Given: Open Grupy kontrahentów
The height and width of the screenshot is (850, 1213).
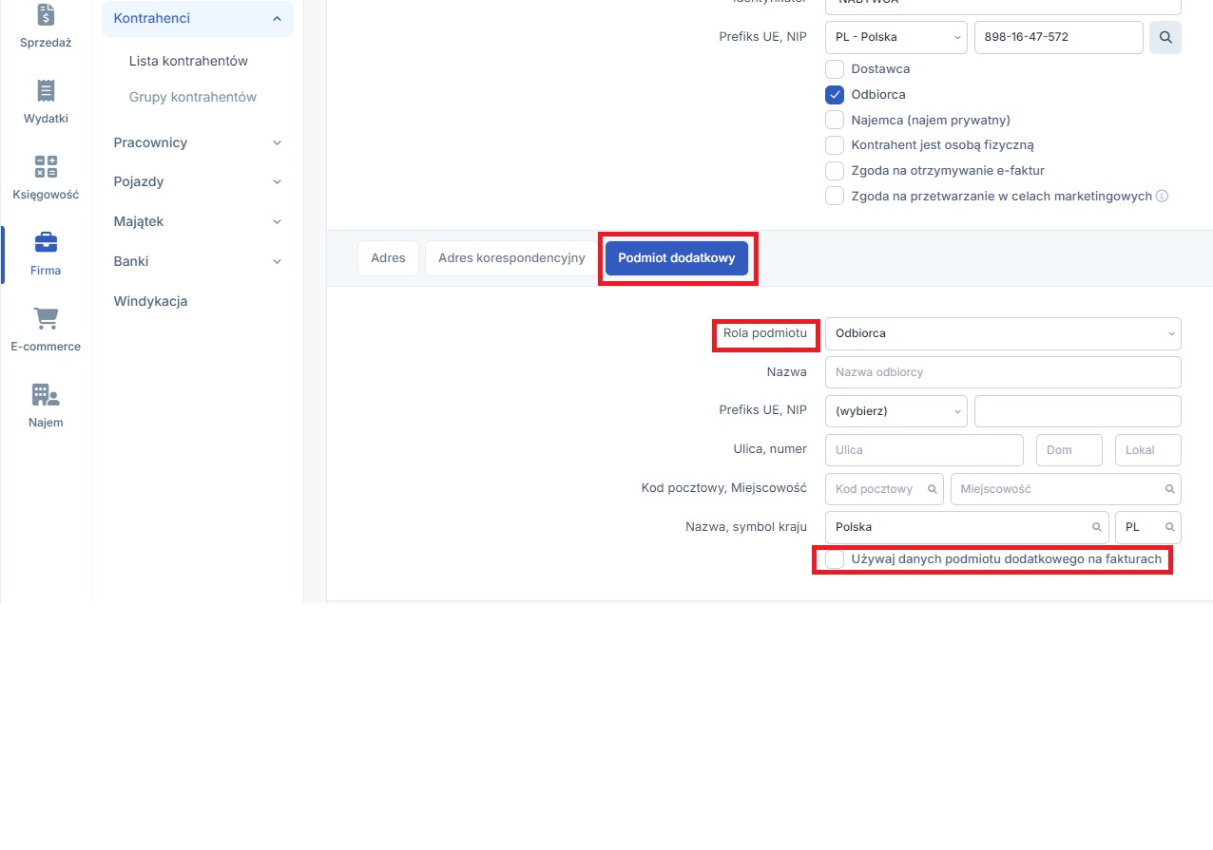Looking at the screenshot, I should coord(193,98).
